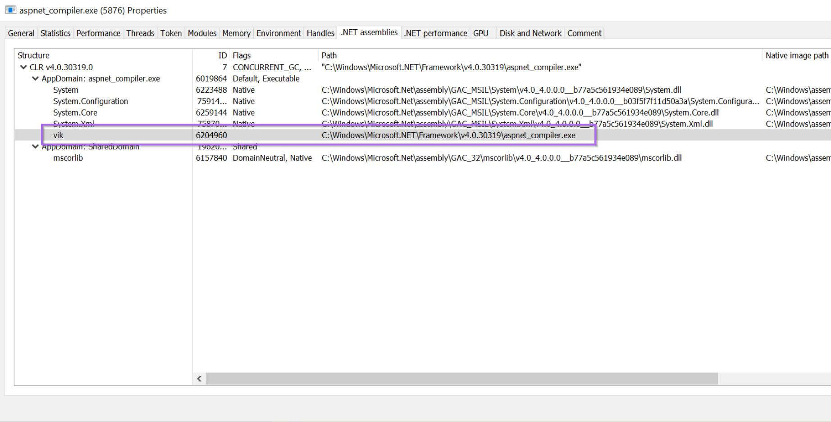Open the Handles tab
This screenshot has width=831, height=422.
(x=320, y=33)
